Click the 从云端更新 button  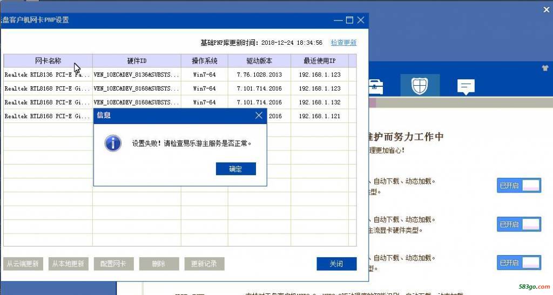point(23,264)
